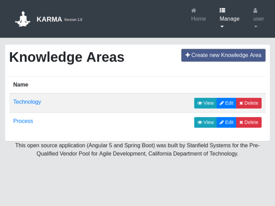
Task: Click the eye icon in Process row
Action: coord(200,122)
